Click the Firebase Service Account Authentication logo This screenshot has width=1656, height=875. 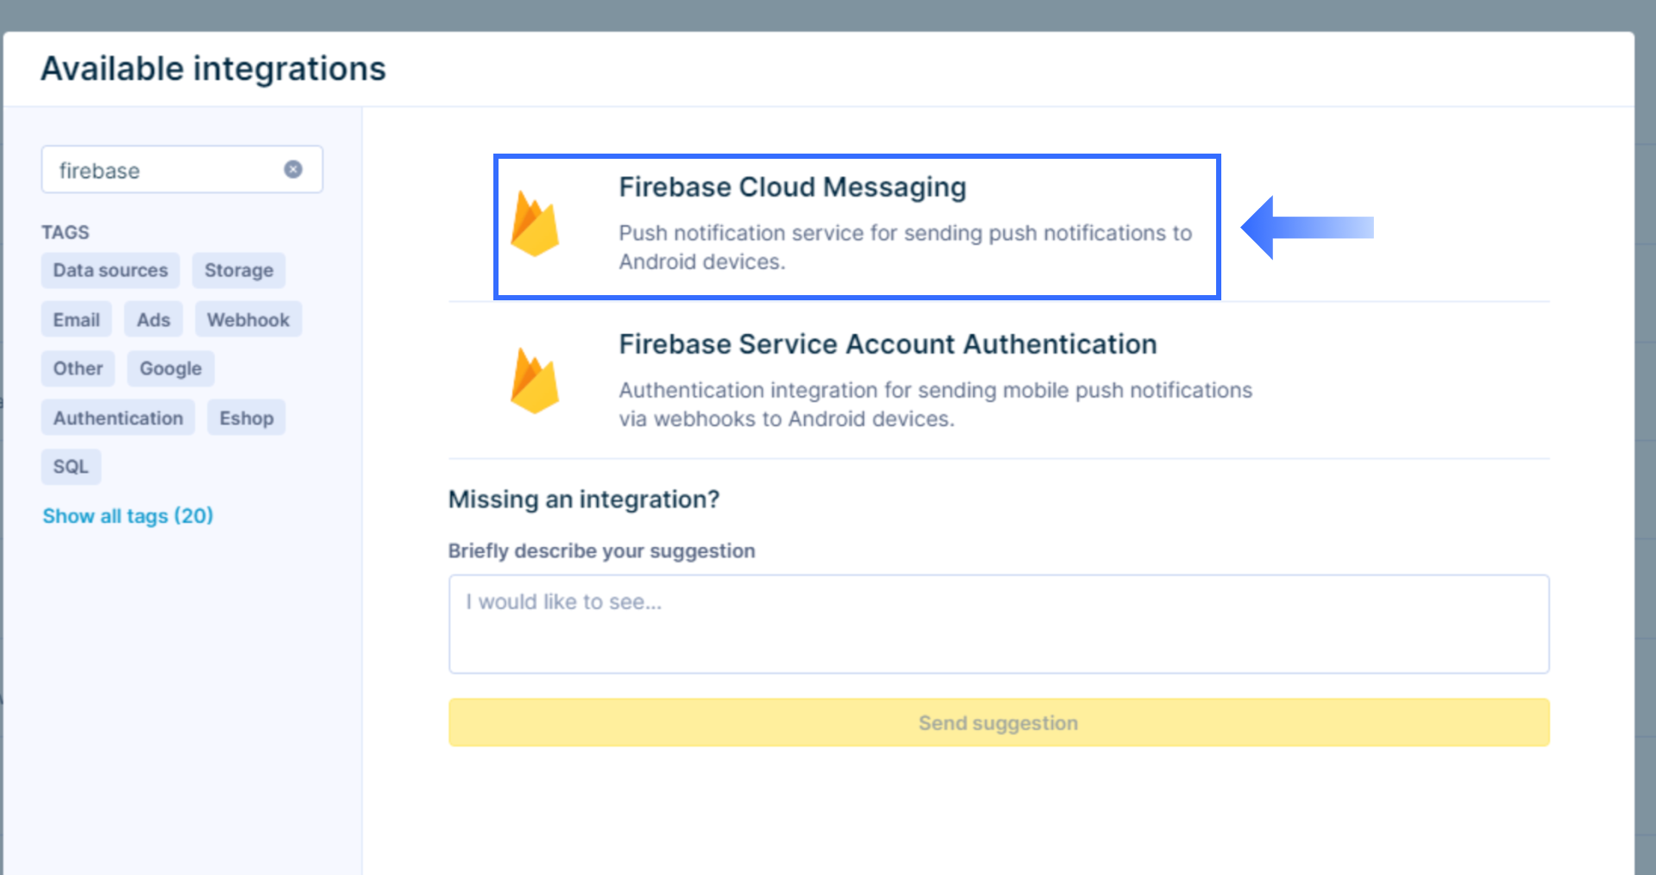pyautogui.click(x=535, y=381)
